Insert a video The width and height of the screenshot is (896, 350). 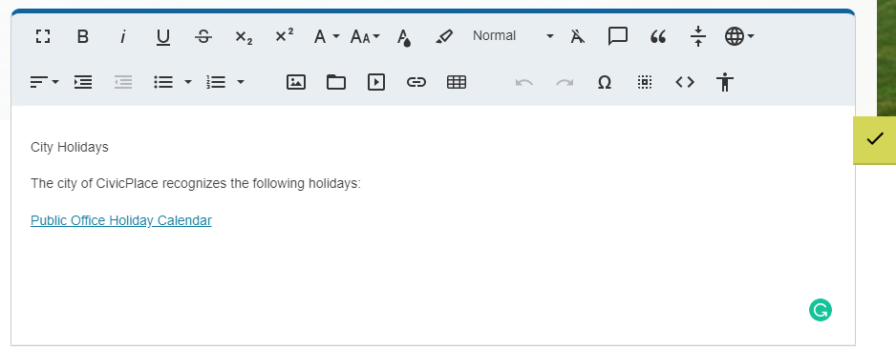coord(376,82)
